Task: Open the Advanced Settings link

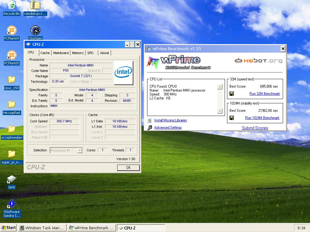Action: (168, 128)
